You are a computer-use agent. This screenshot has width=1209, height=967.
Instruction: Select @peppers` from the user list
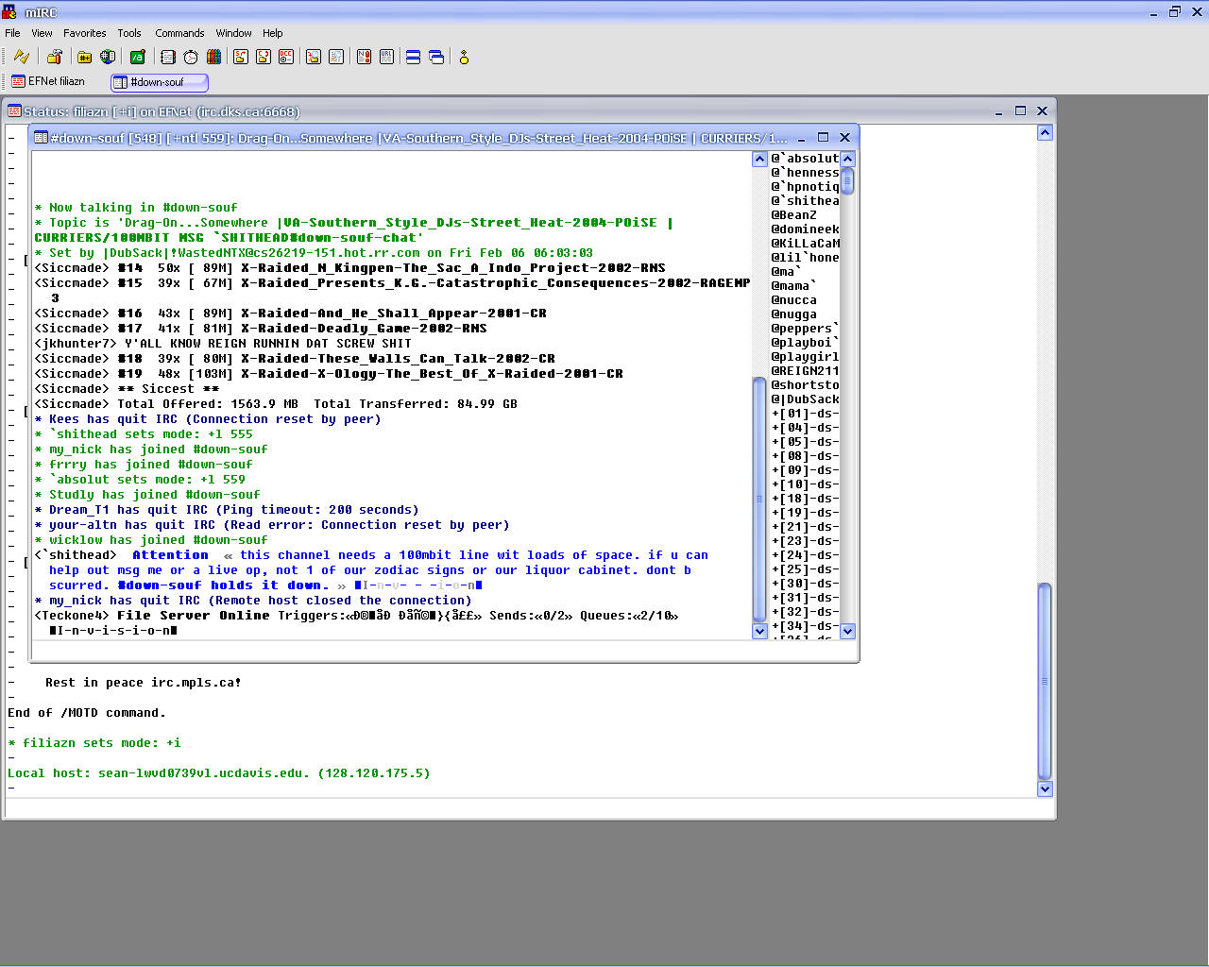coord(804,328)
